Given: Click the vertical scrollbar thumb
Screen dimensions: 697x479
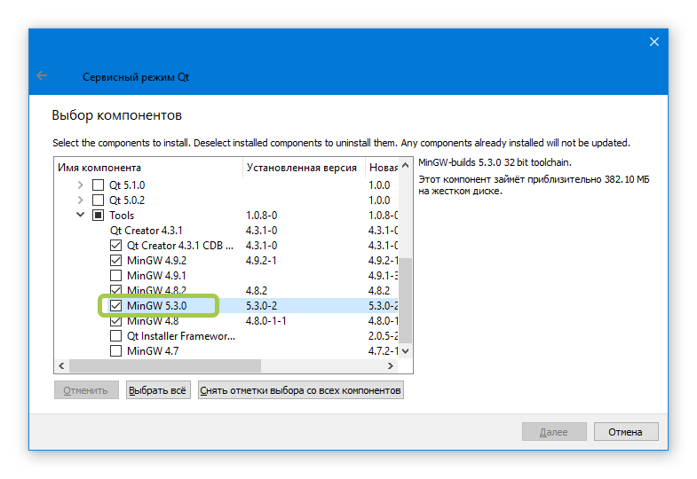Looking at the screenshot, I should [x=405, y=300].
